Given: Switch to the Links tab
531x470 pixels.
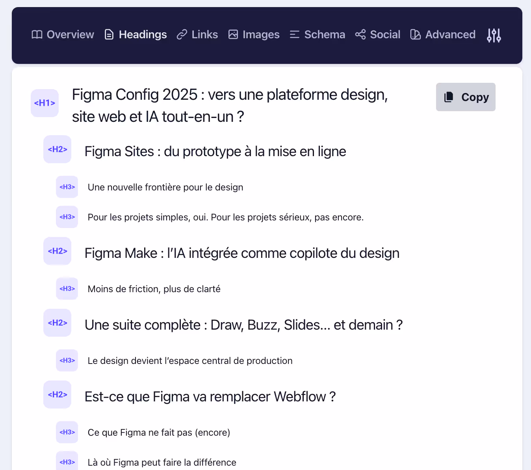Looking at the screenshot, I should (x=197, y=35).
